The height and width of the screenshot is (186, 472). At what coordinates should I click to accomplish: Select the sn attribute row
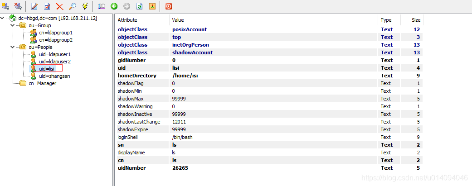[269, 145]
